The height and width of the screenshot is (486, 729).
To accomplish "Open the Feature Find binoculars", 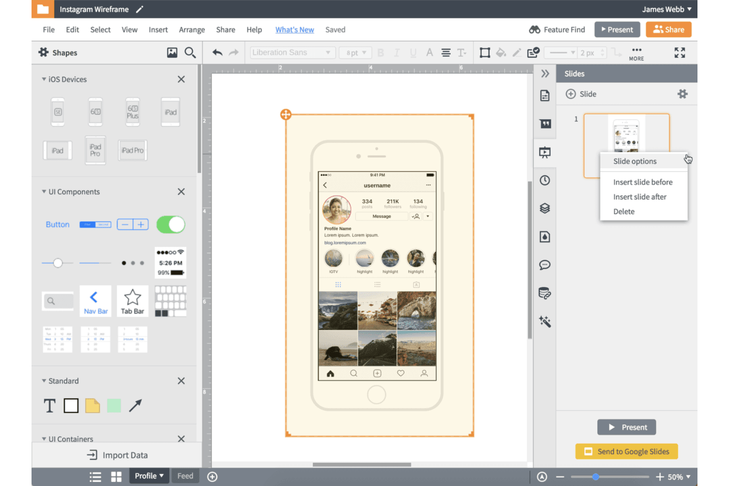I will 534,30.
